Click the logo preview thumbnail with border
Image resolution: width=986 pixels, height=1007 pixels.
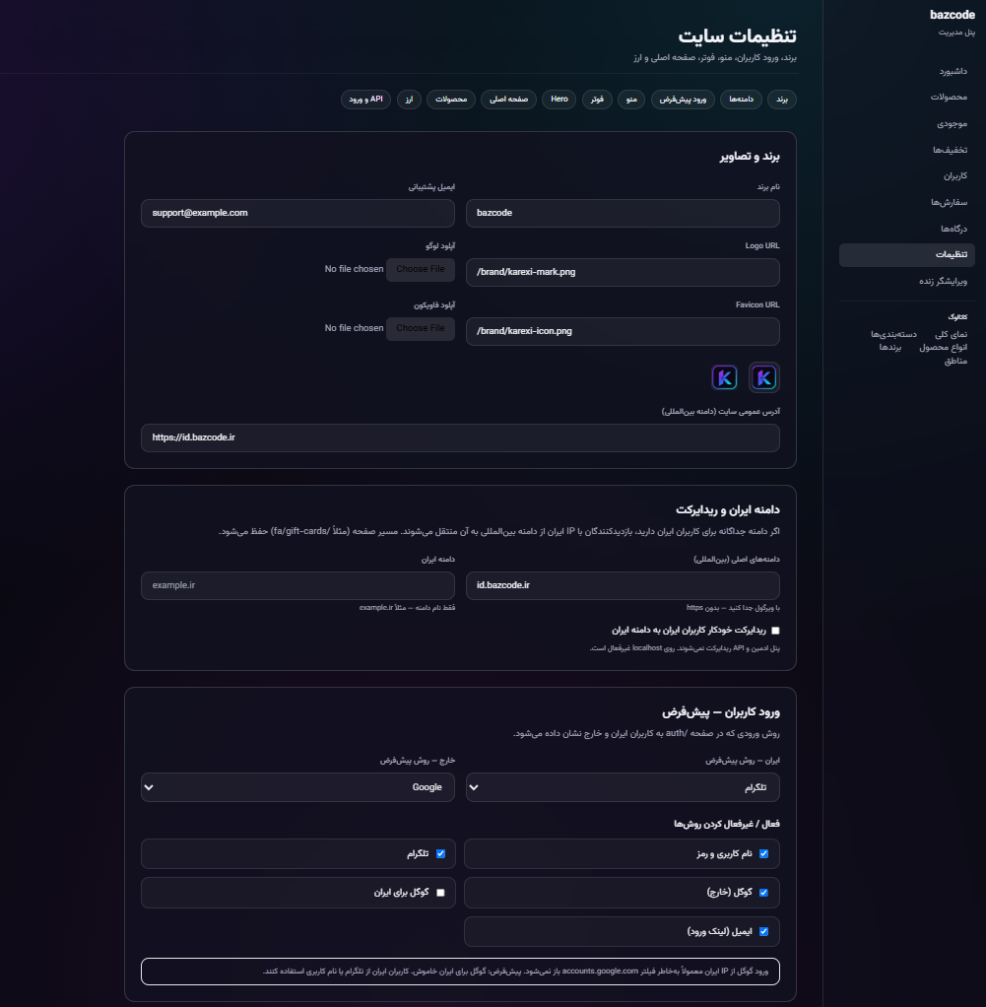pyautogui.click(x=764, y=377)
